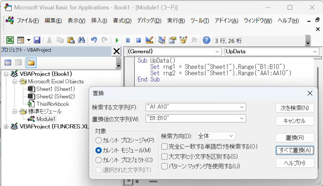Click the キャンセル button
This screenshot has width=323, height=186.
(x=295, y=121)
